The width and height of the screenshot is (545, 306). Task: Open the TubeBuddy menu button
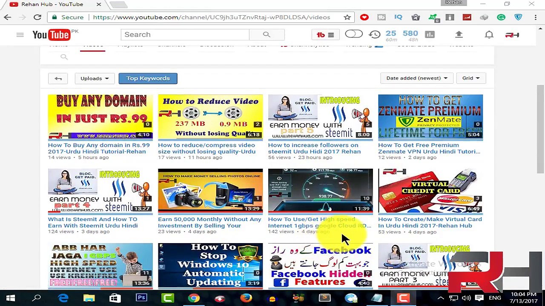325,35
